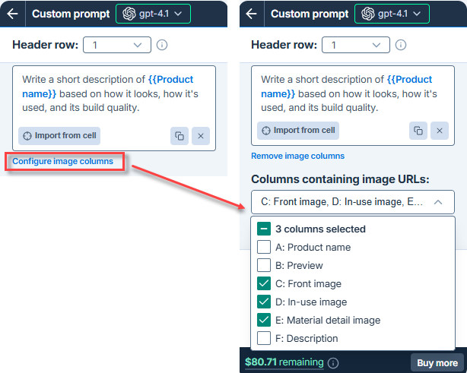Viewport: 467px width, 373px height.
Task: Click Configure image columns link
Action: point(62,161)
